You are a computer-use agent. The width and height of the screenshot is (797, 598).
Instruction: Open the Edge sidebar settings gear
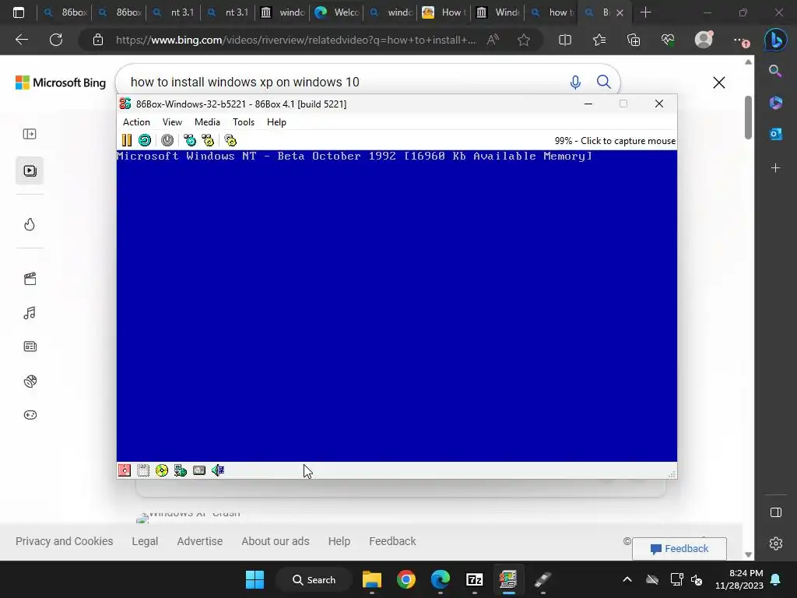pyautogui.click(x=776, y=543)
